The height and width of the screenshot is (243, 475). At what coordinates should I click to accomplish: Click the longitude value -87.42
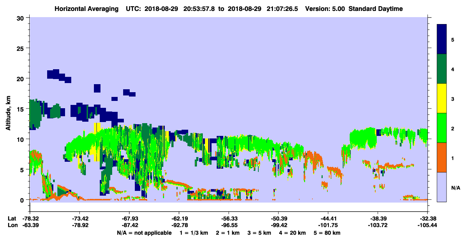pyautogui.click(x=129, y=225)
